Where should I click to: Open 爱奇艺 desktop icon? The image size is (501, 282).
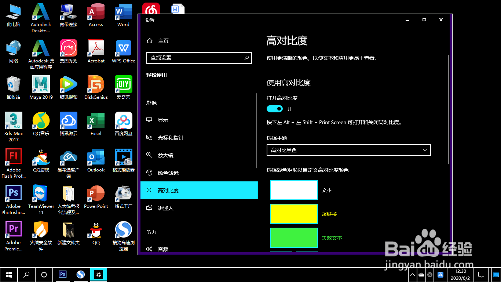point(124,88)
